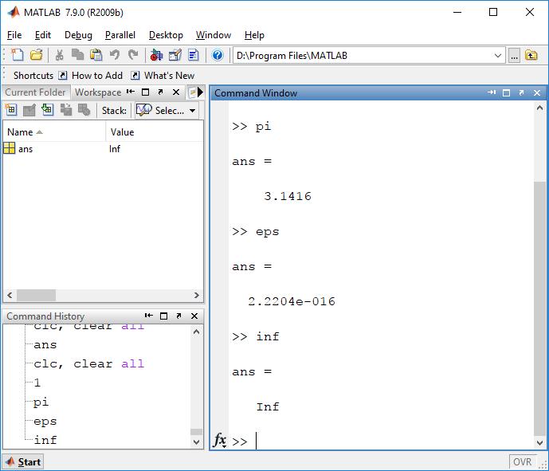This screenshot has width=549, height=471.
Task: Open file using the folder icon
Action: click(36, 55)
